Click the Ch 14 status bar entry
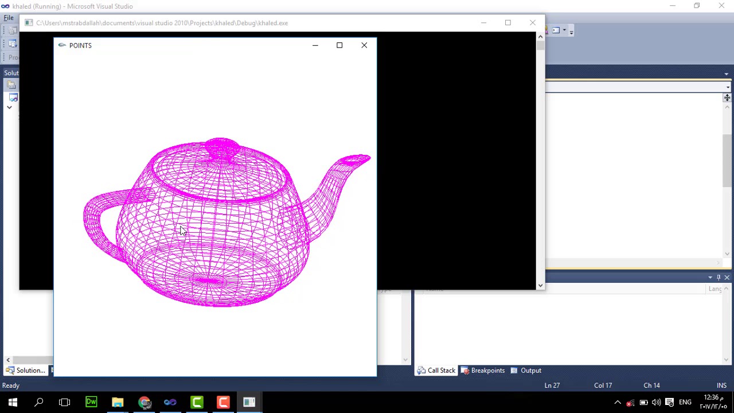 point(651,385)
